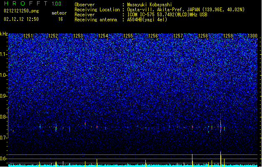Viewport: 262px width, 167px height.
Task: Click the 1259 time marker
Action: pyautogui.click(x=228, y=36)
